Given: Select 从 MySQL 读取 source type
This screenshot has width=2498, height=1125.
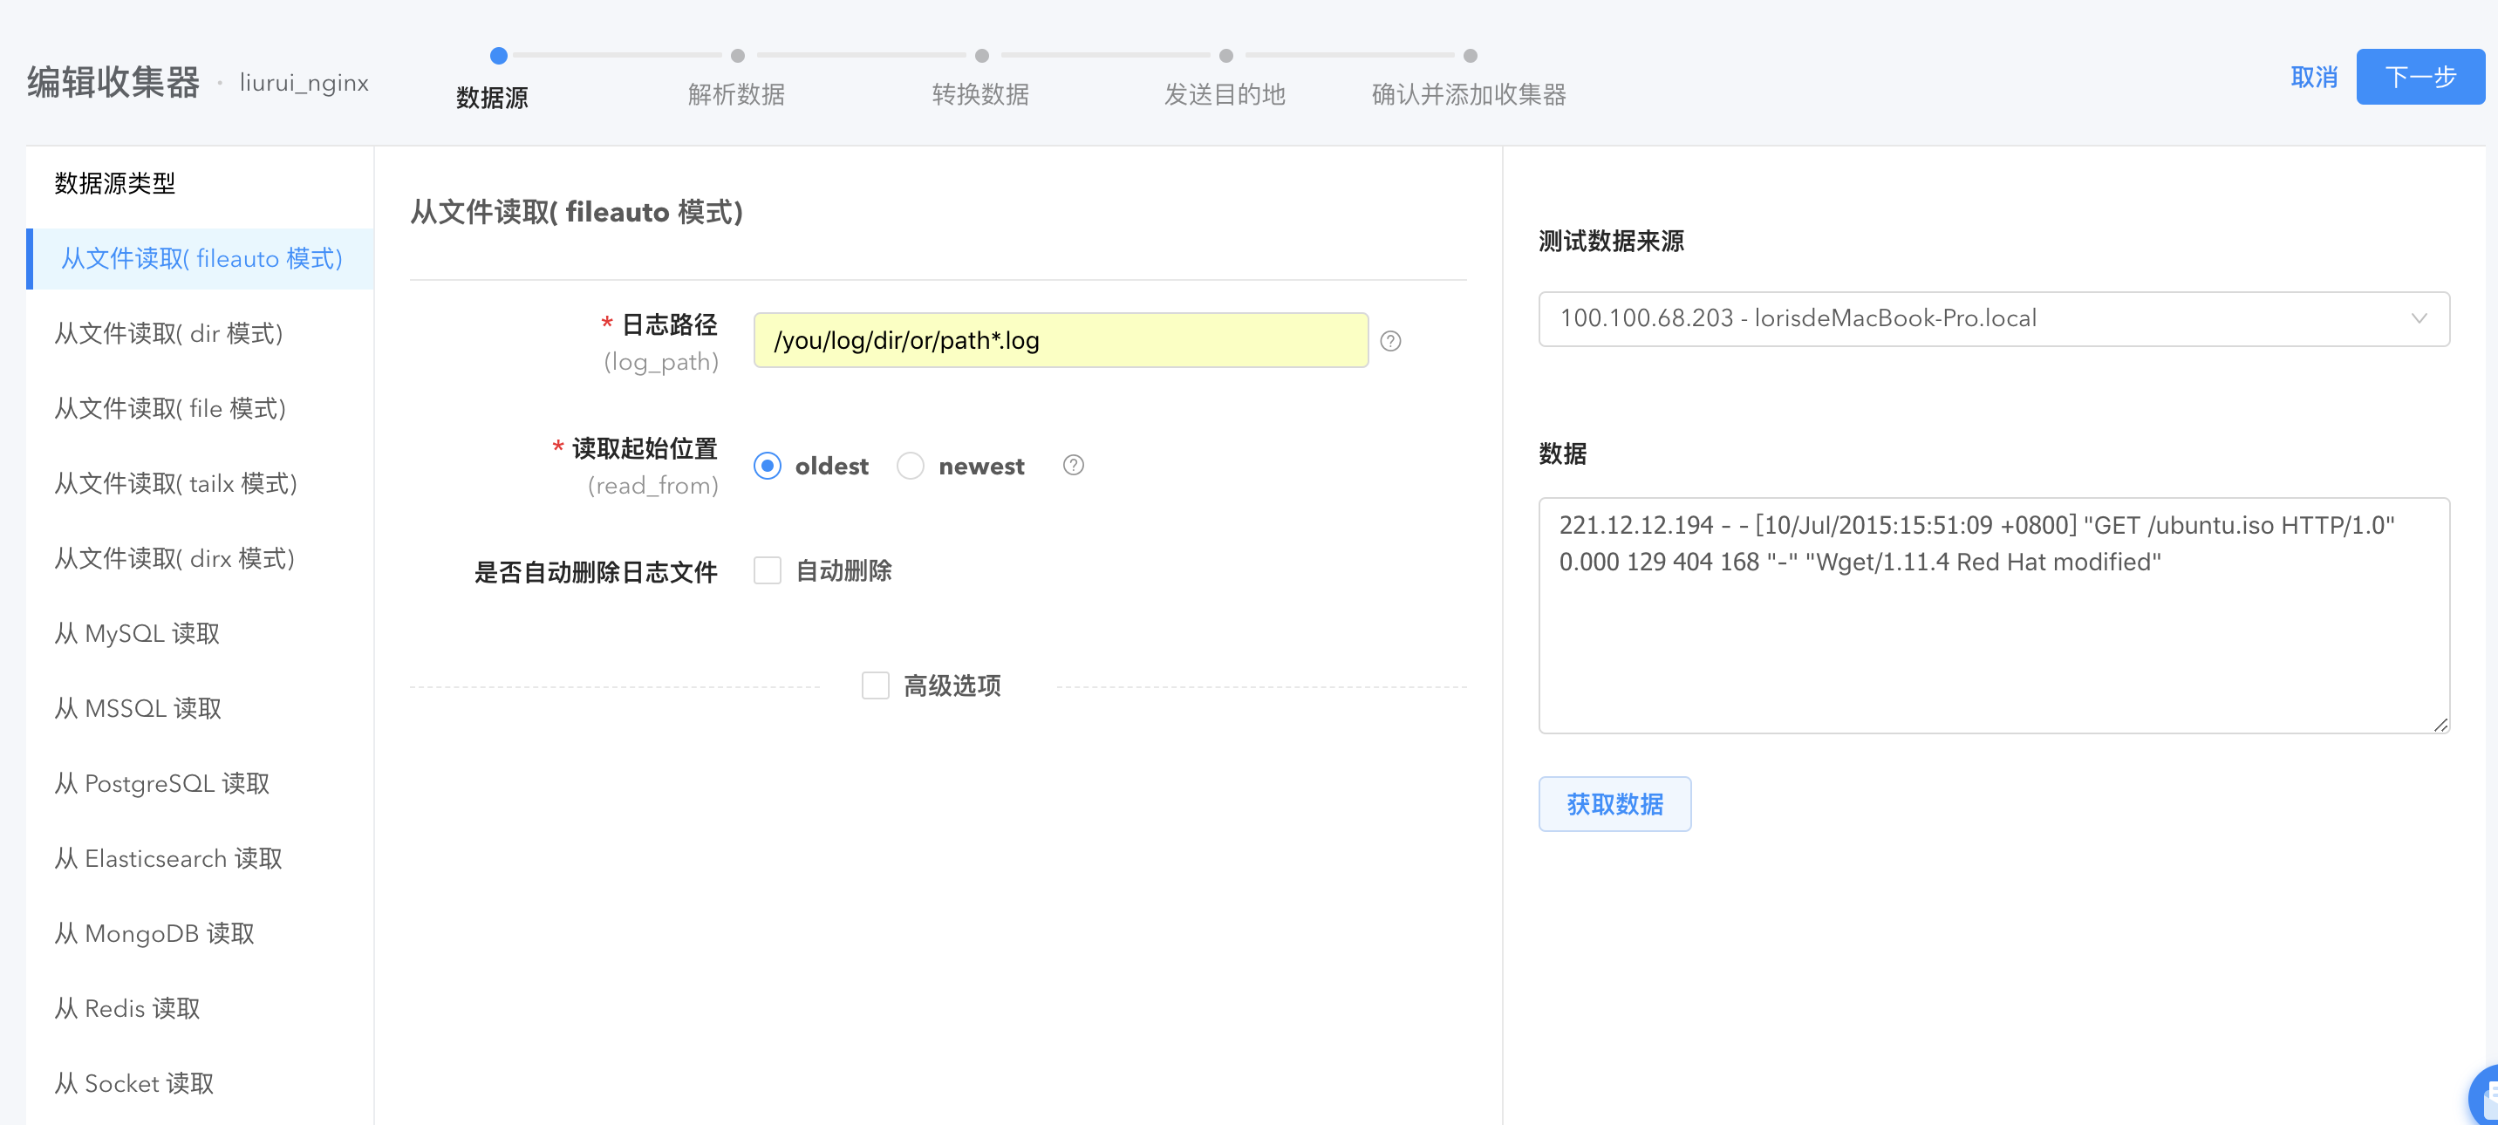Looking at the screenshot, I should point(200,633).
